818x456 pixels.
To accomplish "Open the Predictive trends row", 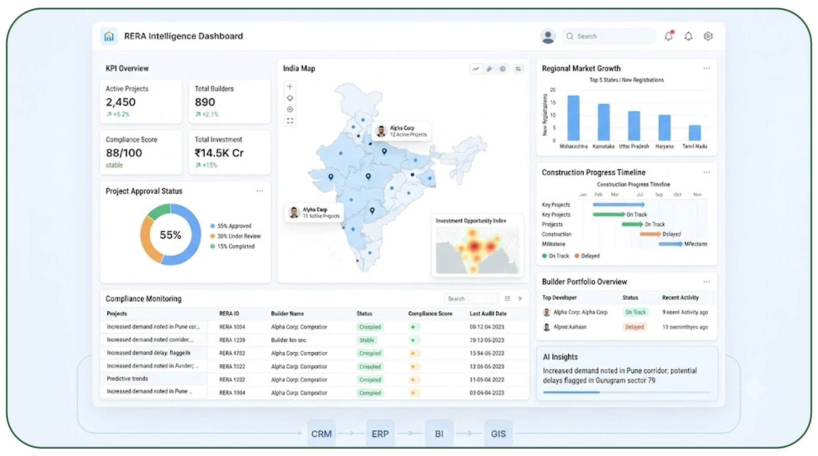I will pos(315,380).
